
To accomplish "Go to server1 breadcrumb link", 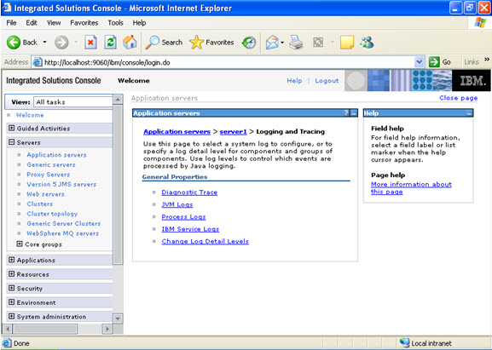I will click(233, 132).
